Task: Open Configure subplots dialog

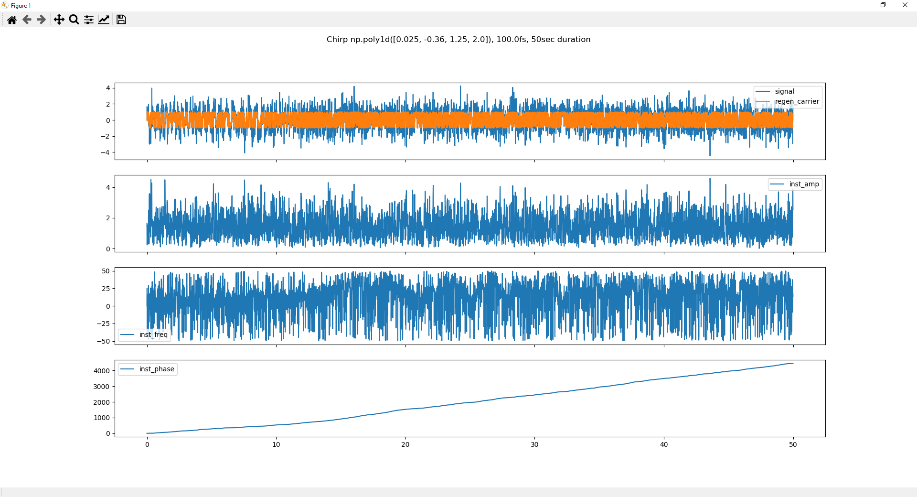Action: 89,20
